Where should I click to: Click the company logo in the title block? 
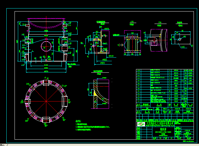141,124
